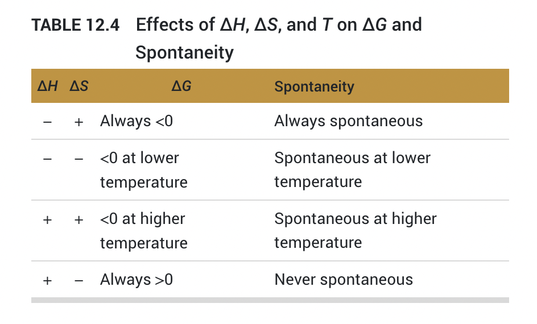The height and width of the screenshot is (324, 537).
Task: Click the <0 at higher temperature cell
Action: (143, 231)
